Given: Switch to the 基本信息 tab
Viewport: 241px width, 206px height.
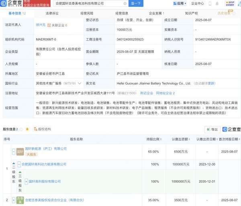Looking at the screenshot, I should (17, 13).
